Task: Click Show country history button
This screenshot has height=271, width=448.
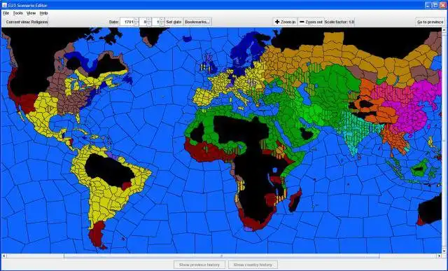Action: coord(253,265)
